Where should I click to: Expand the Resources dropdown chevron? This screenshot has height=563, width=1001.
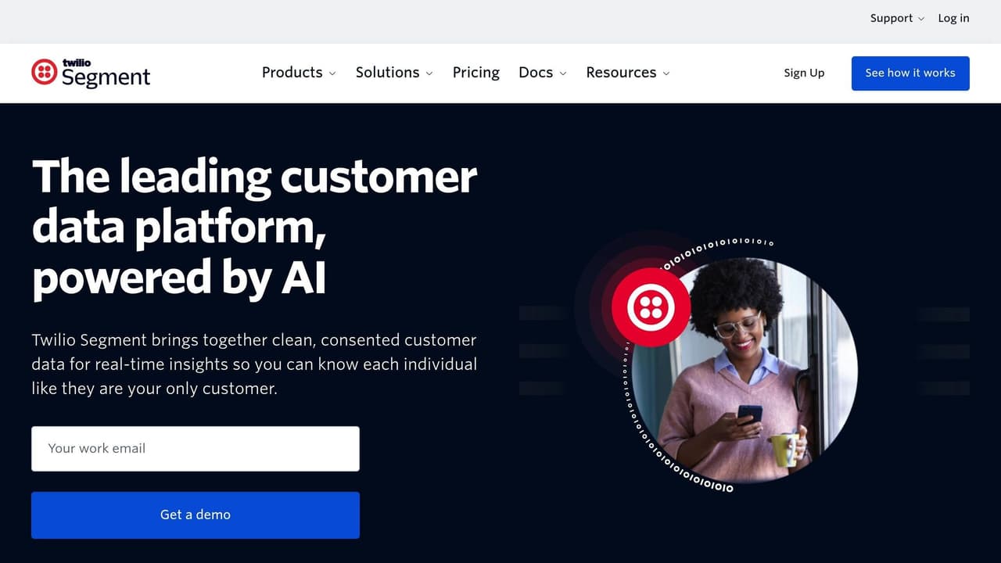[x=666, y=74]
